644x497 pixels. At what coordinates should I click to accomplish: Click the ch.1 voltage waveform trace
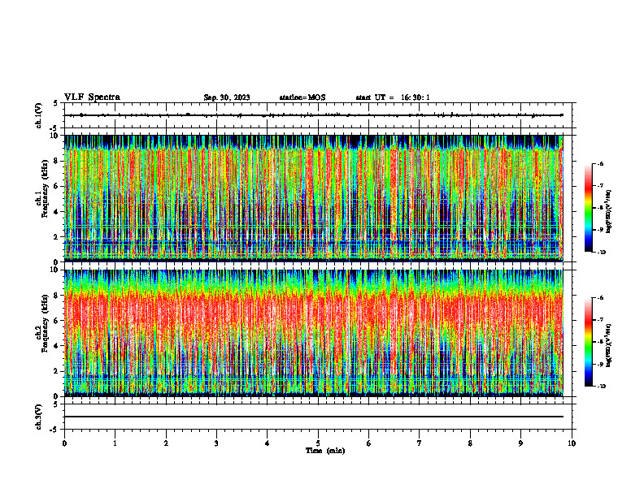click(x=314, y=115)
